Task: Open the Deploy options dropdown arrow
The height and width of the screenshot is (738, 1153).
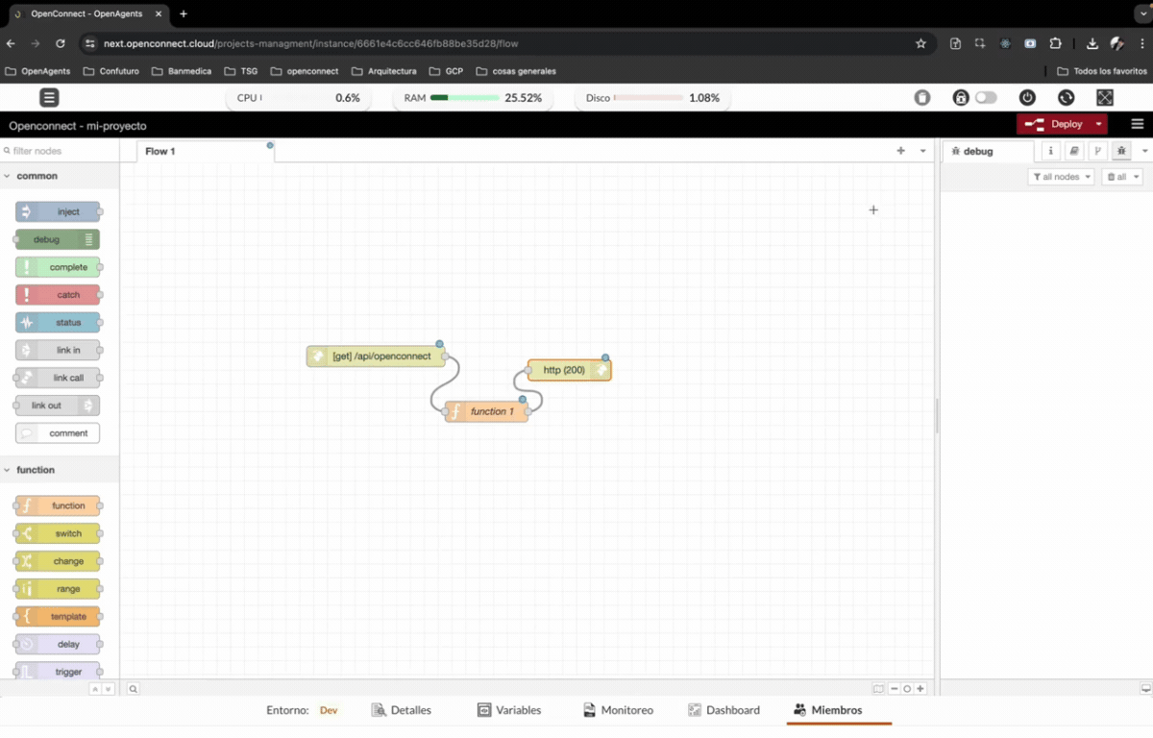Action: [x=1098, y=124]
